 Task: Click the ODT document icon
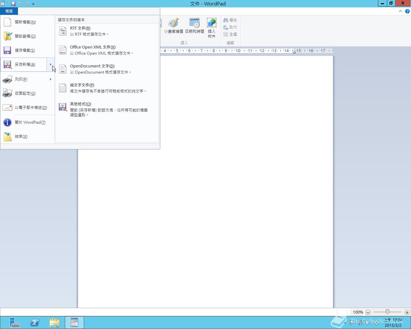pos(63,69)
